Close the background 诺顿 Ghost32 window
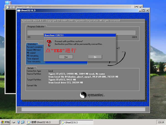Viewport: 166px width, 125px height. pos(140,7)
